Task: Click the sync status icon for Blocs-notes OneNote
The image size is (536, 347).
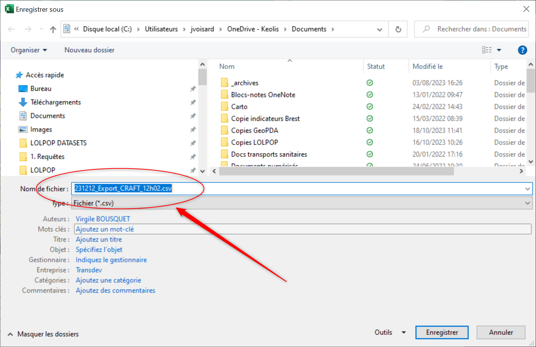Action: click(x=370, y=94)
